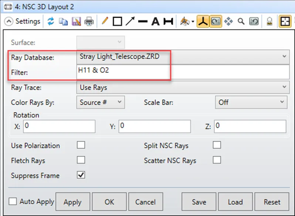The image size is (295, 216).
Task: Click the copy window icon
Action: 63,21
